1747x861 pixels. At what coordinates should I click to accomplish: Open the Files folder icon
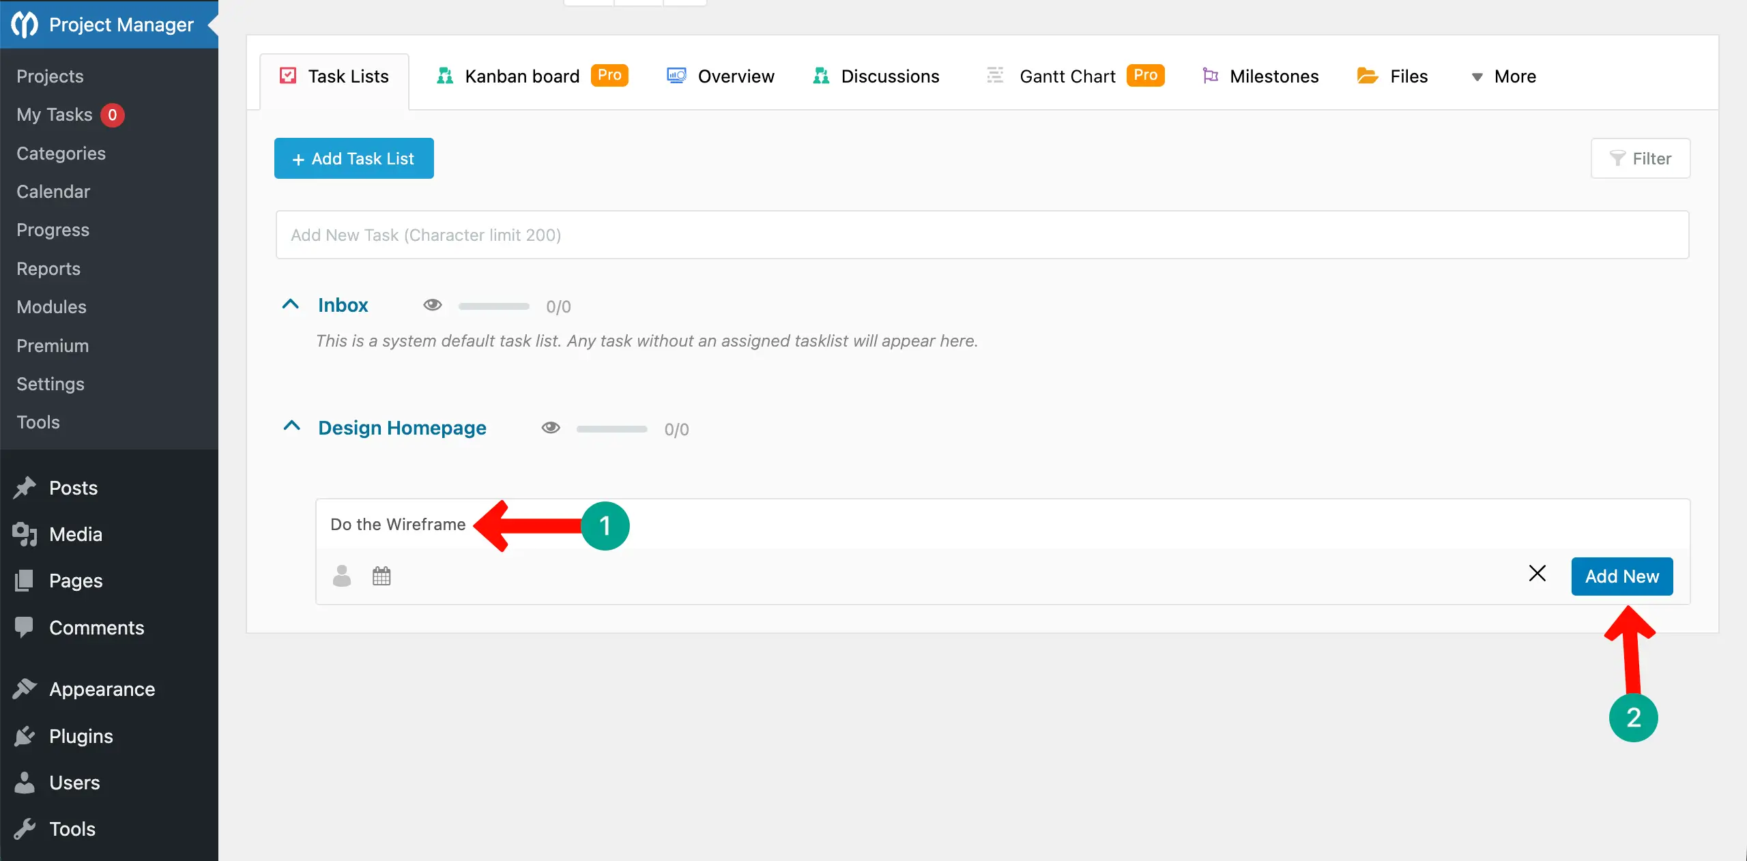click(1366, 76)
